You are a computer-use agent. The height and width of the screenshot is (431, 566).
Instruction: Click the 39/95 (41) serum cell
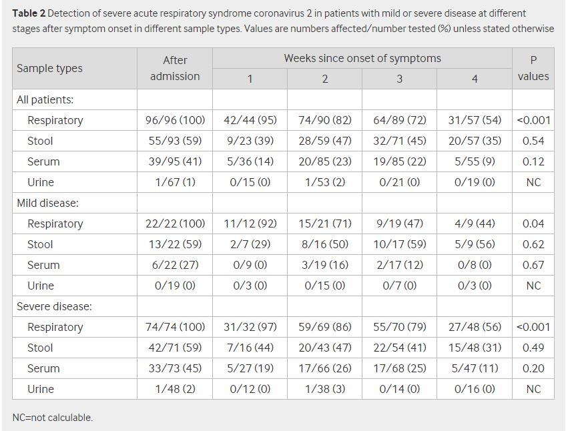175,161
